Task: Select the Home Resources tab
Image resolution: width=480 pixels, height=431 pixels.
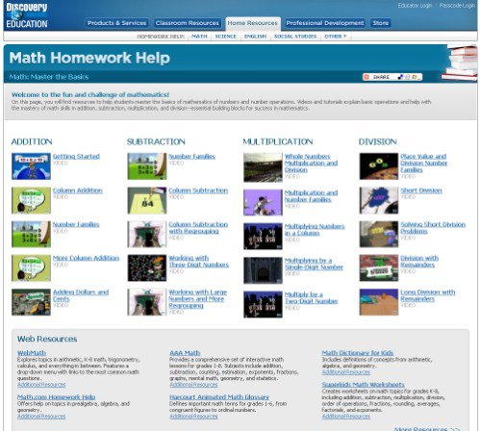Action: tap(253, 23)
